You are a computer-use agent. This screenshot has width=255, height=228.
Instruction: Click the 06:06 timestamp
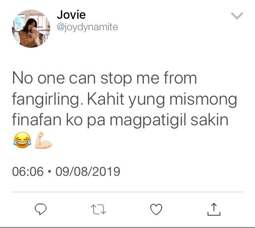[28, 171]
